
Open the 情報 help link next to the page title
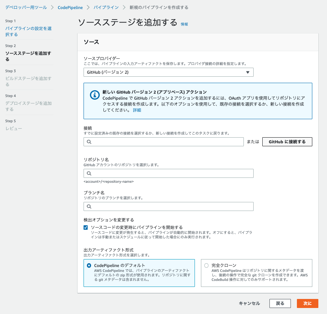pos(184,24)
